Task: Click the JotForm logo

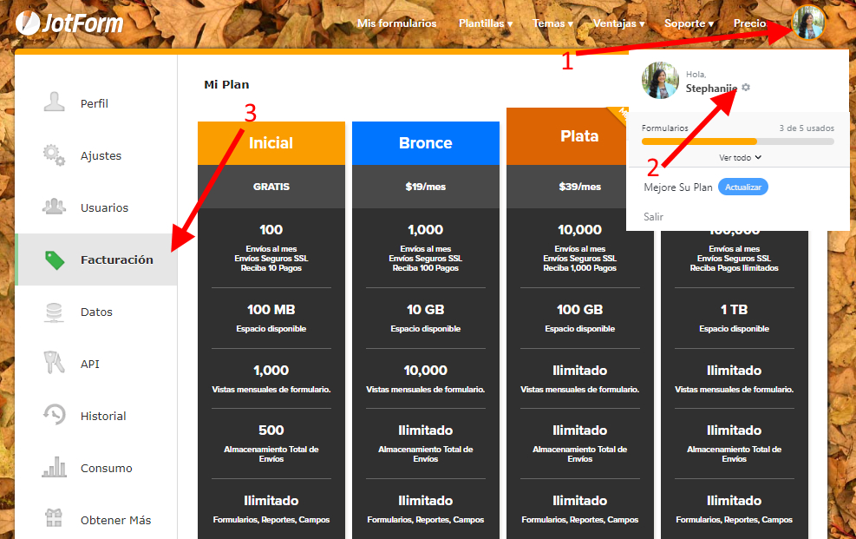Action: 69,23
